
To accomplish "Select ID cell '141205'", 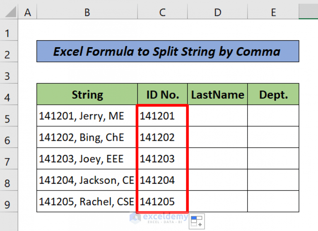I will pos(162,202).
